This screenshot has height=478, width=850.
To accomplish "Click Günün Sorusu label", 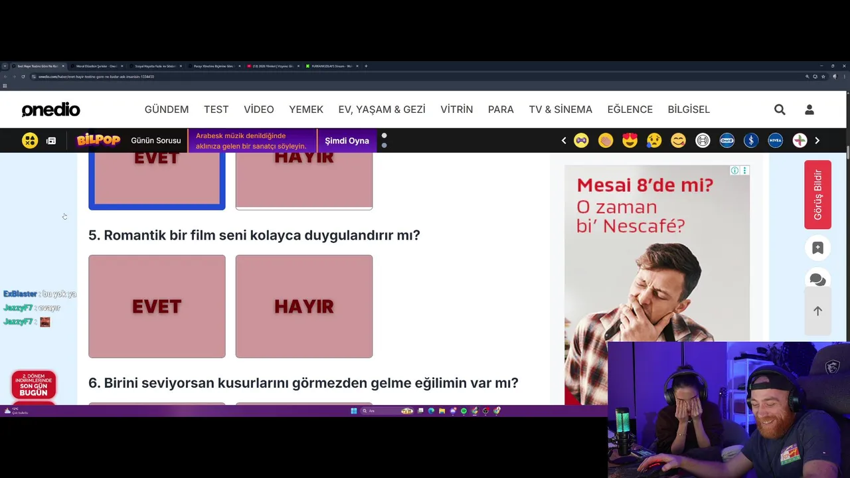I will 156,141.
